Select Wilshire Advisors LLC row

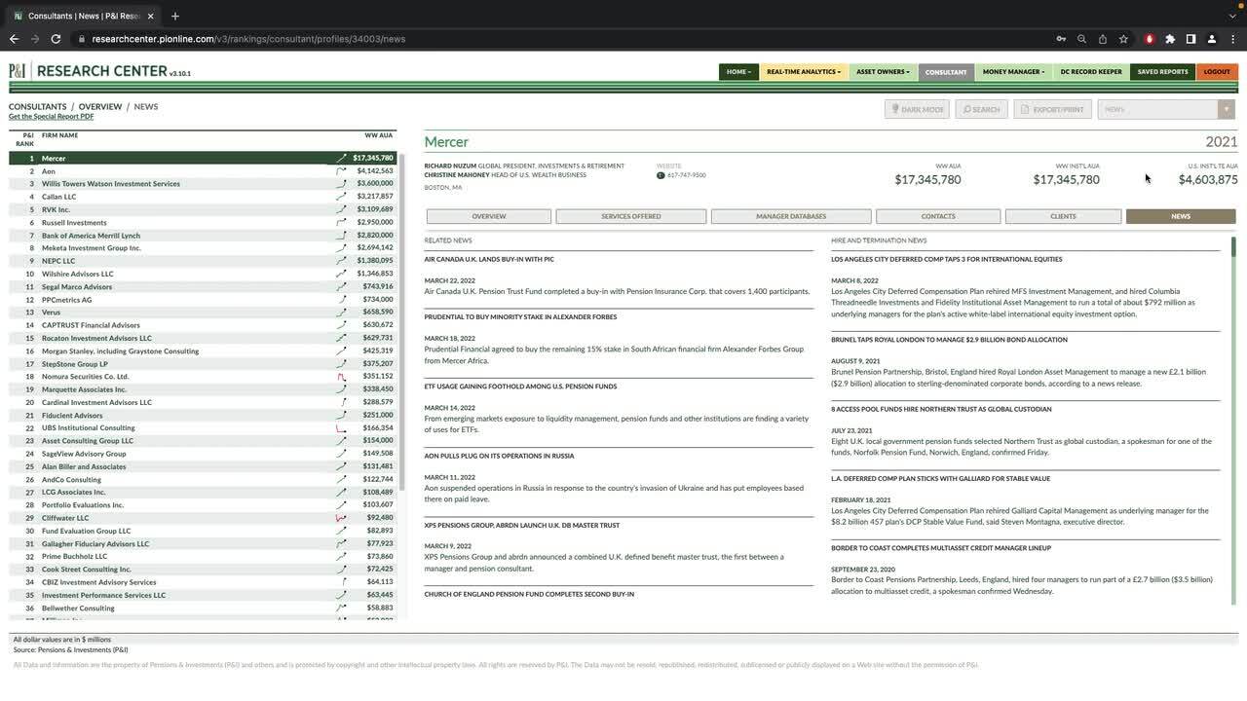pos(202,274)
